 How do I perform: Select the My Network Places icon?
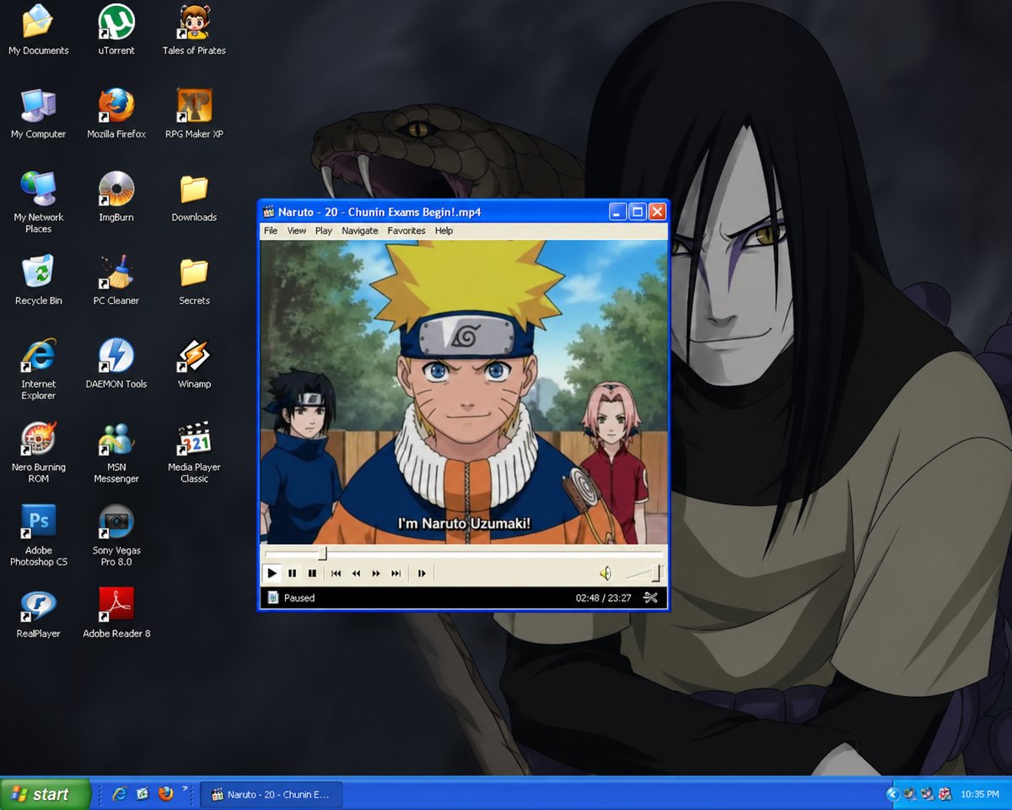click(38, 202)
